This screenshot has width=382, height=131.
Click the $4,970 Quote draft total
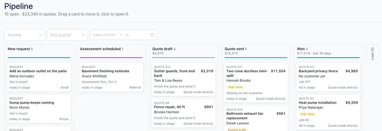158,53
